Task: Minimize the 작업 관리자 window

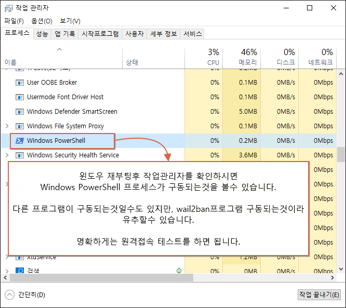Action: [286, 8]
